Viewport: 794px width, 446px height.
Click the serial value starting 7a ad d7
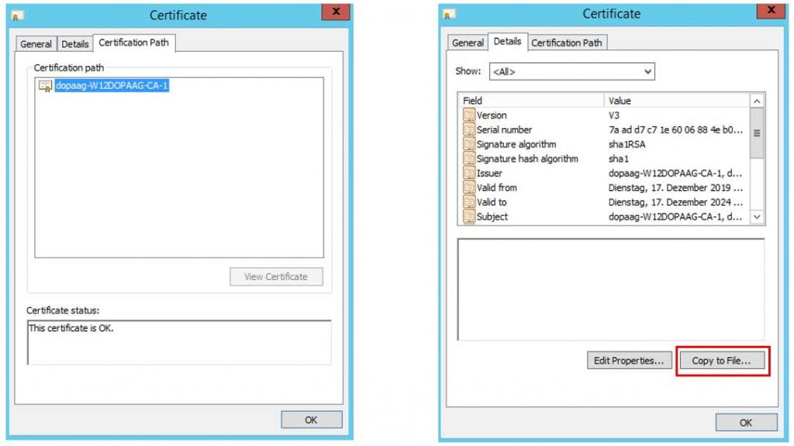[675, 130]
